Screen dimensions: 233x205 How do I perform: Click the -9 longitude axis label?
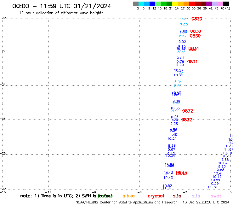(94, 192)
